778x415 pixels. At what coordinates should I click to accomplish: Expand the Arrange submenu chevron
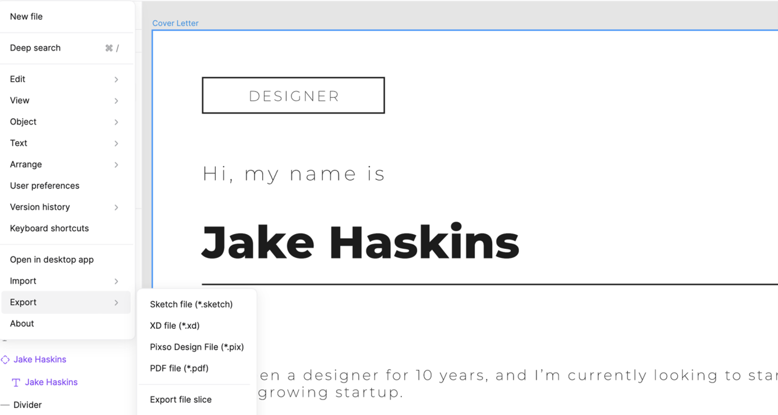[x=116, y=164]
